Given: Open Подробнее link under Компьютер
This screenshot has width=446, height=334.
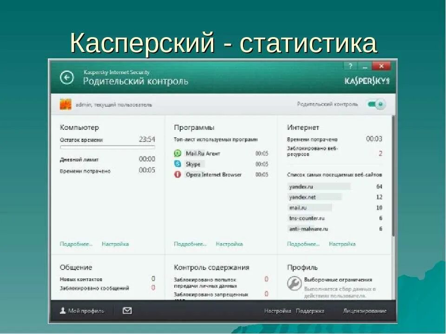Looking at the screenshot, I should [x=76, y=244].
